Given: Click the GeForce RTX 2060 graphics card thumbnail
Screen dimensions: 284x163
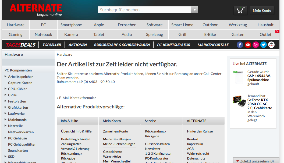Looking at the screenshot, I should pyautogui.click(x=238, y=101).
